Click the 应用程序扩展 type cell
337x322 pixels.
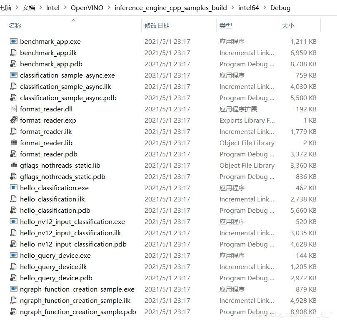238,109
